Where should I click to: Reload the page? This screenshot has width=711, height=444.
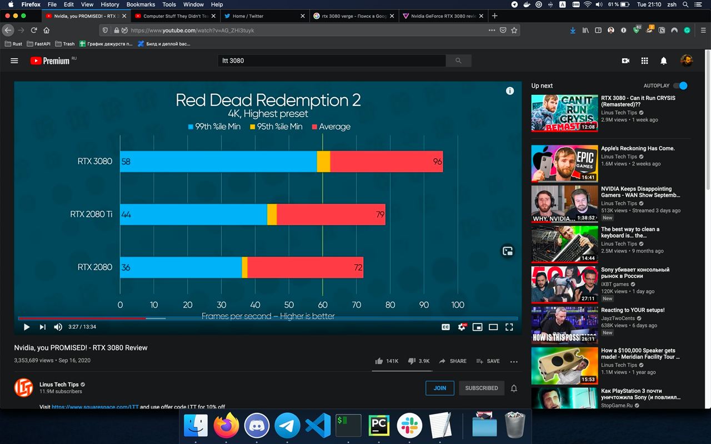click(34, 30)
